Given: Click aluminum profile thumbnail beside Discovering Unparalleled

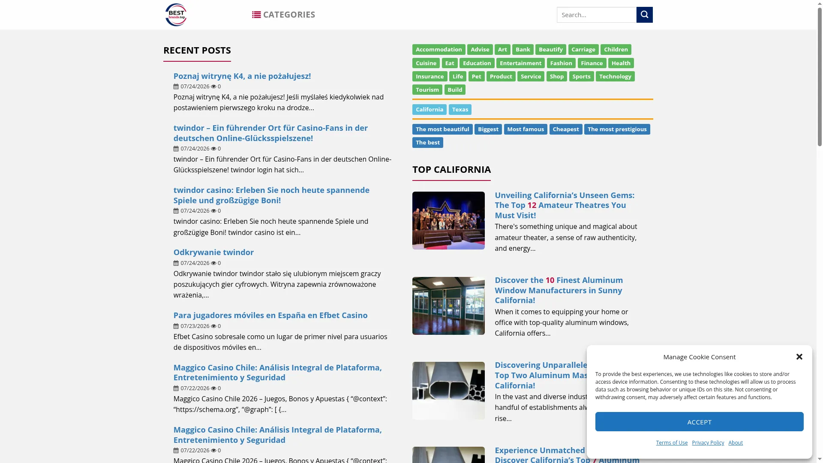Looking at the screenshot, I should (448, 391).
